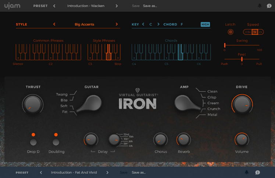
Task: Click Save as... in top bar
Action: tap(150, 6)
